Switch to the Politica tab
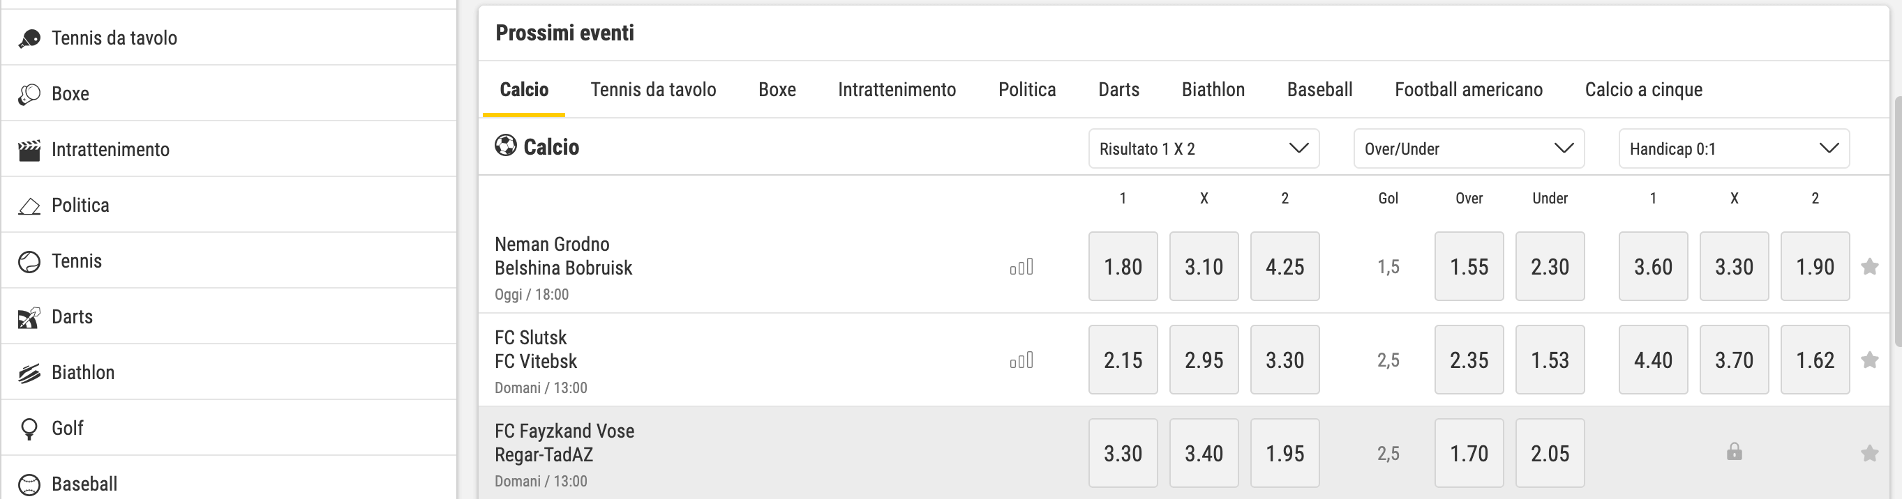Image resolution: width=1902 pixels, height=499 pixels. [x=1027, y=90]
